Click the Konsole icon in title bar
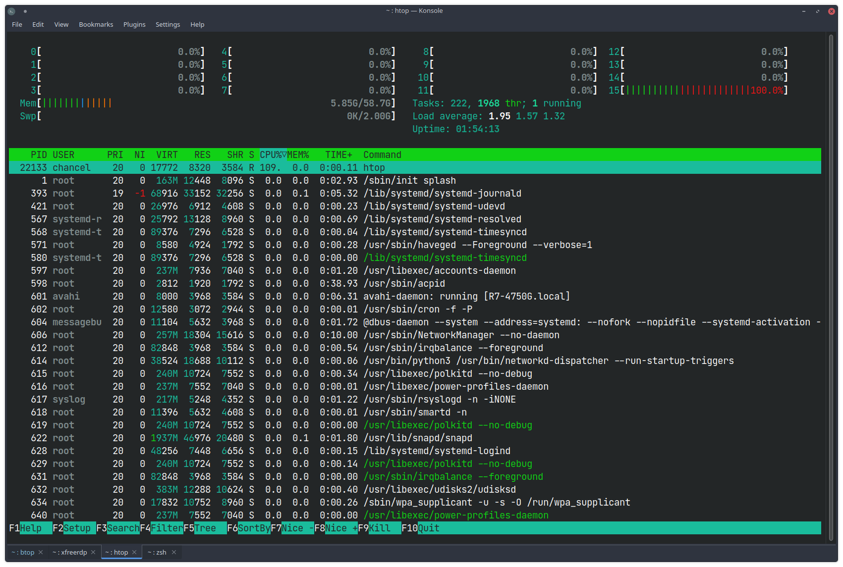Image resolution: width=843 pixels, height=567 pixels. coord(11,11)
